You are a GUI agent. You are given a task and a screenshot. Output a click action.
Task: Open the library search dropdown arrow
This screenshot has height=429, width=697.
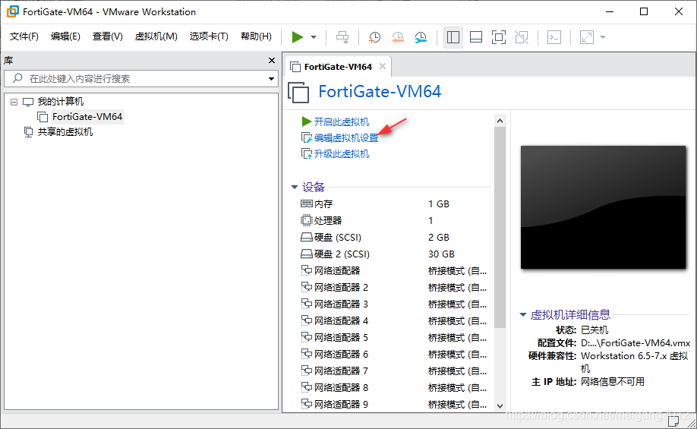[271, 79]
